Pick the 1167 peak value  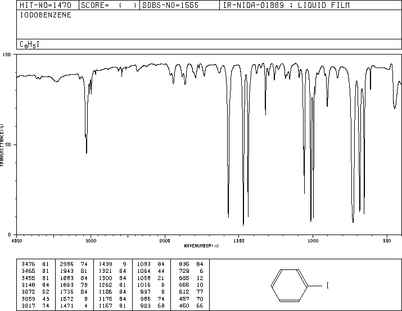(105, 305)
